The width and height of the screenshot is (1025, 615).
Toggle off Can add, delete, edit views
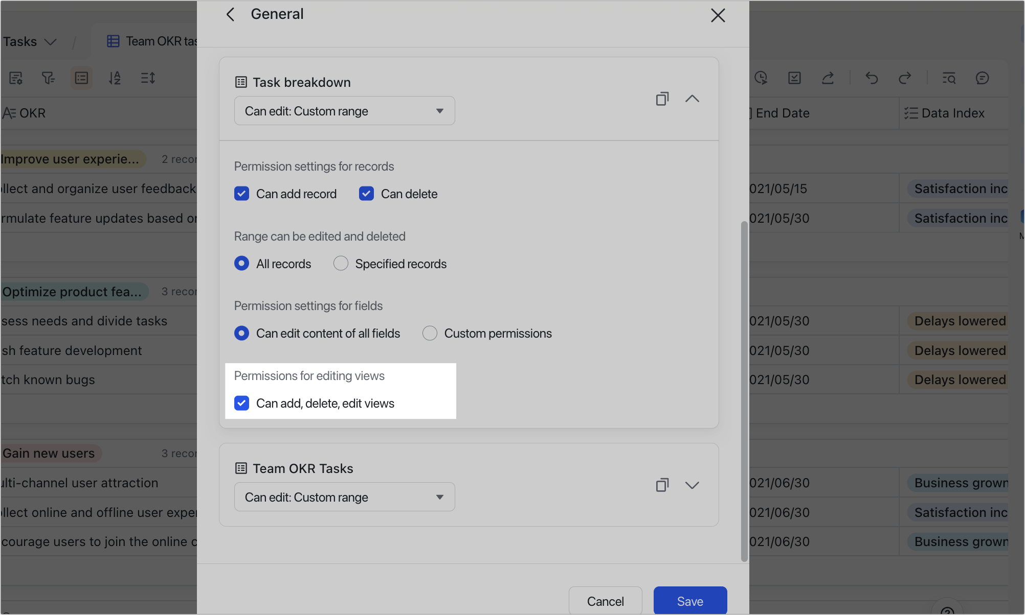point(241,403)
